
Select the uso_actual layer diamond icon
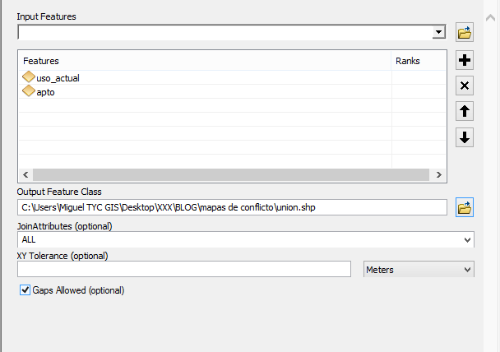(x=29, y=77)
